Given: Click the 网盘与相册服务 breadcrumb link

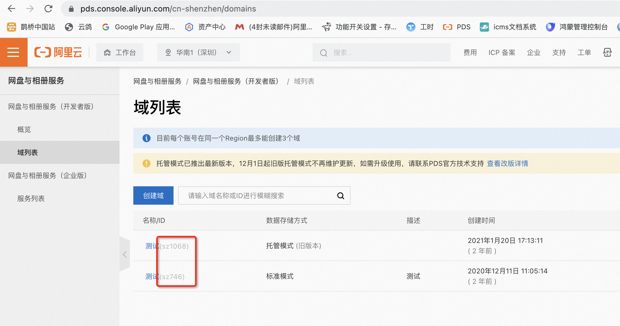Looking at the screenshot, I should pos(157,81).
